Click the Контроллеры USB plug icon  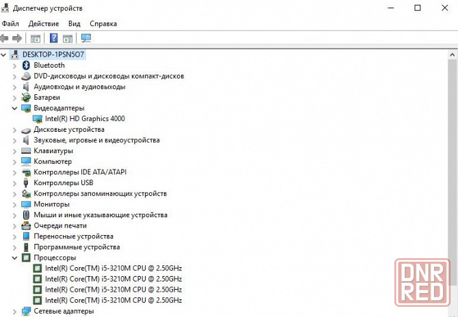[x=26, y=183]
